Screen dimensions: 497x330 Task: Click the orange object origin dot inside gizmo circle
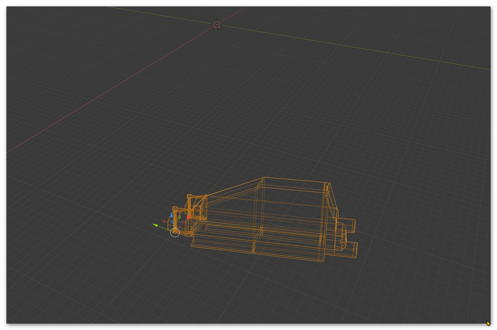175,232
